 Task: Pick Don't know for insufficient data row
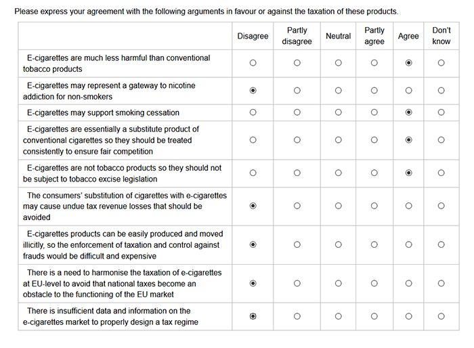coord(441,316)
